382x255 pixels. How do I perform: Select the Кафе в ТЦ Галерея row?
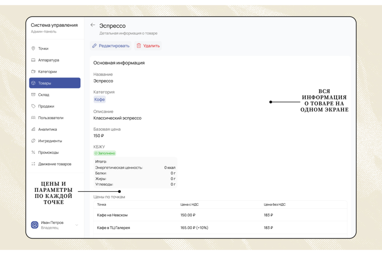(220, 228)
